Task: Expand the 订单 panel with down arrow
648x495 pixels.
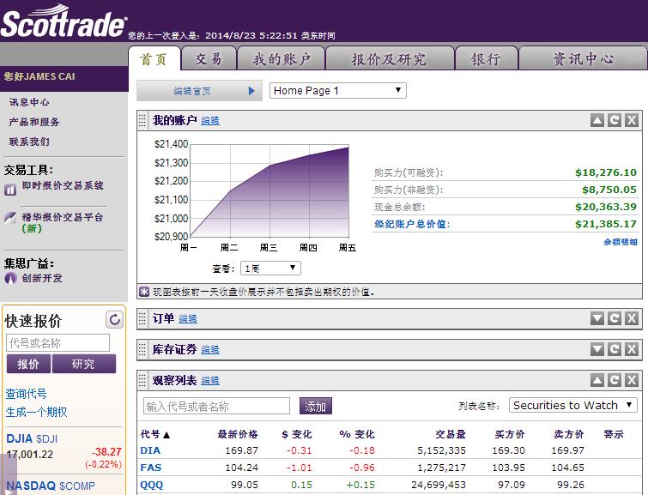Action: point(597,318)
